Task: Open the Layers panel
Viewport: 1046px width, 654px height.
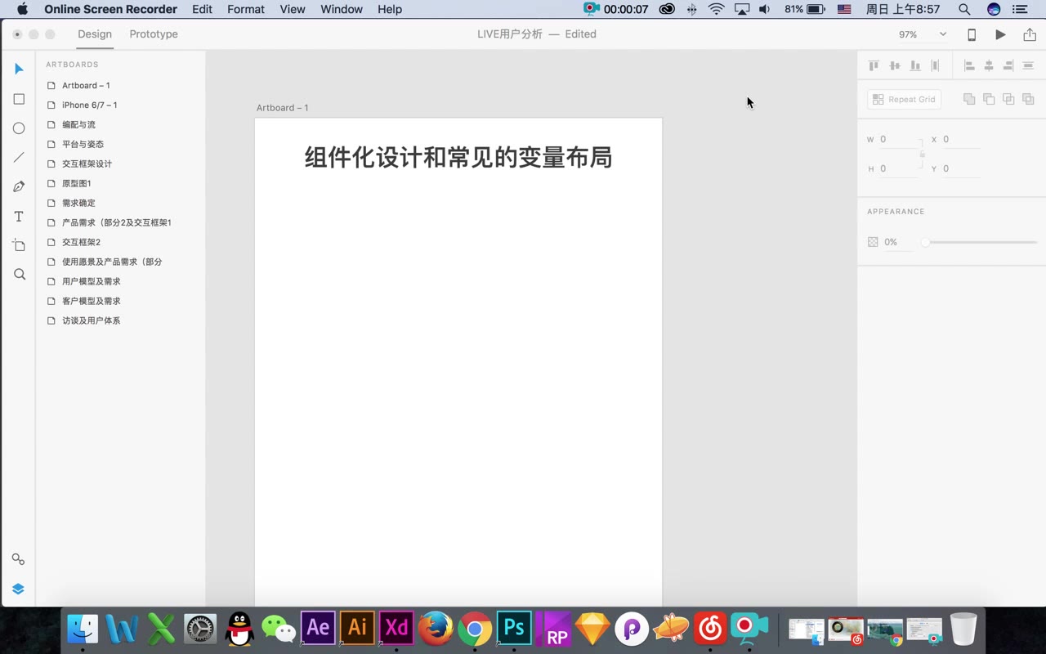Action: point(19,589)
